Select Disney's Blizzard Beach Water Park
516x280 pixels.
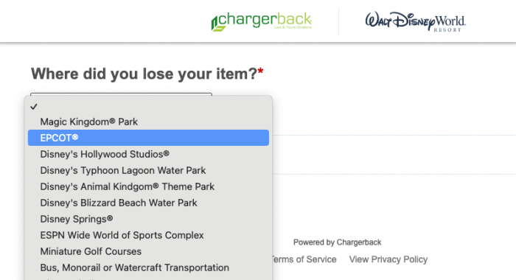coord(148,203)
